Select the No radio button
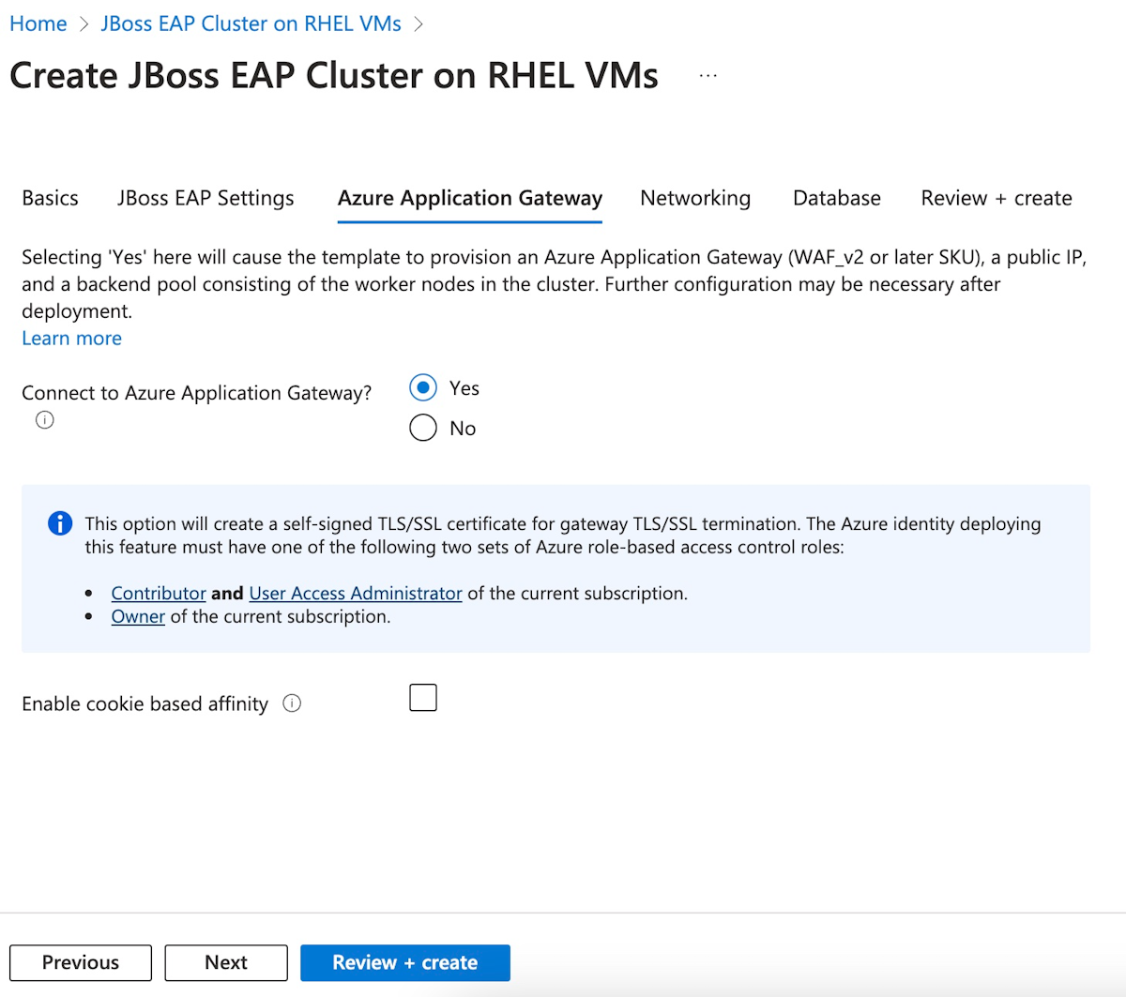The image size is (1126, 997). pyautogui.click(x=423, y=428)
